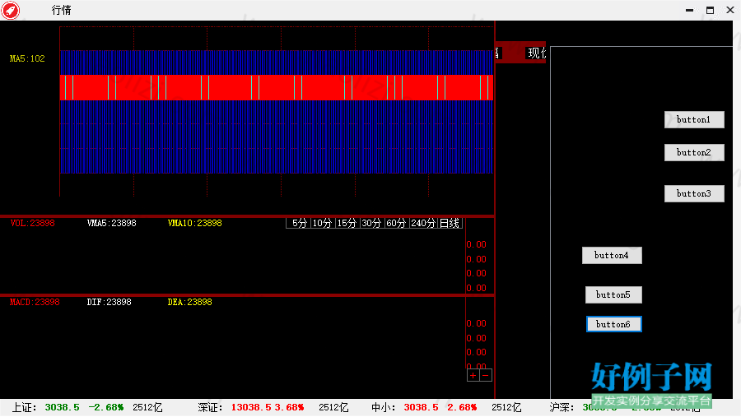Zoom out chart with minus icon
This screenshot has width=741, height=417.
click(x=486, y=375)
